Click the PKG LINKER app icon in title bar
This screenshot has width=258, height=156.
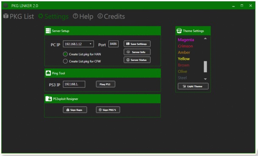[6, 5]
